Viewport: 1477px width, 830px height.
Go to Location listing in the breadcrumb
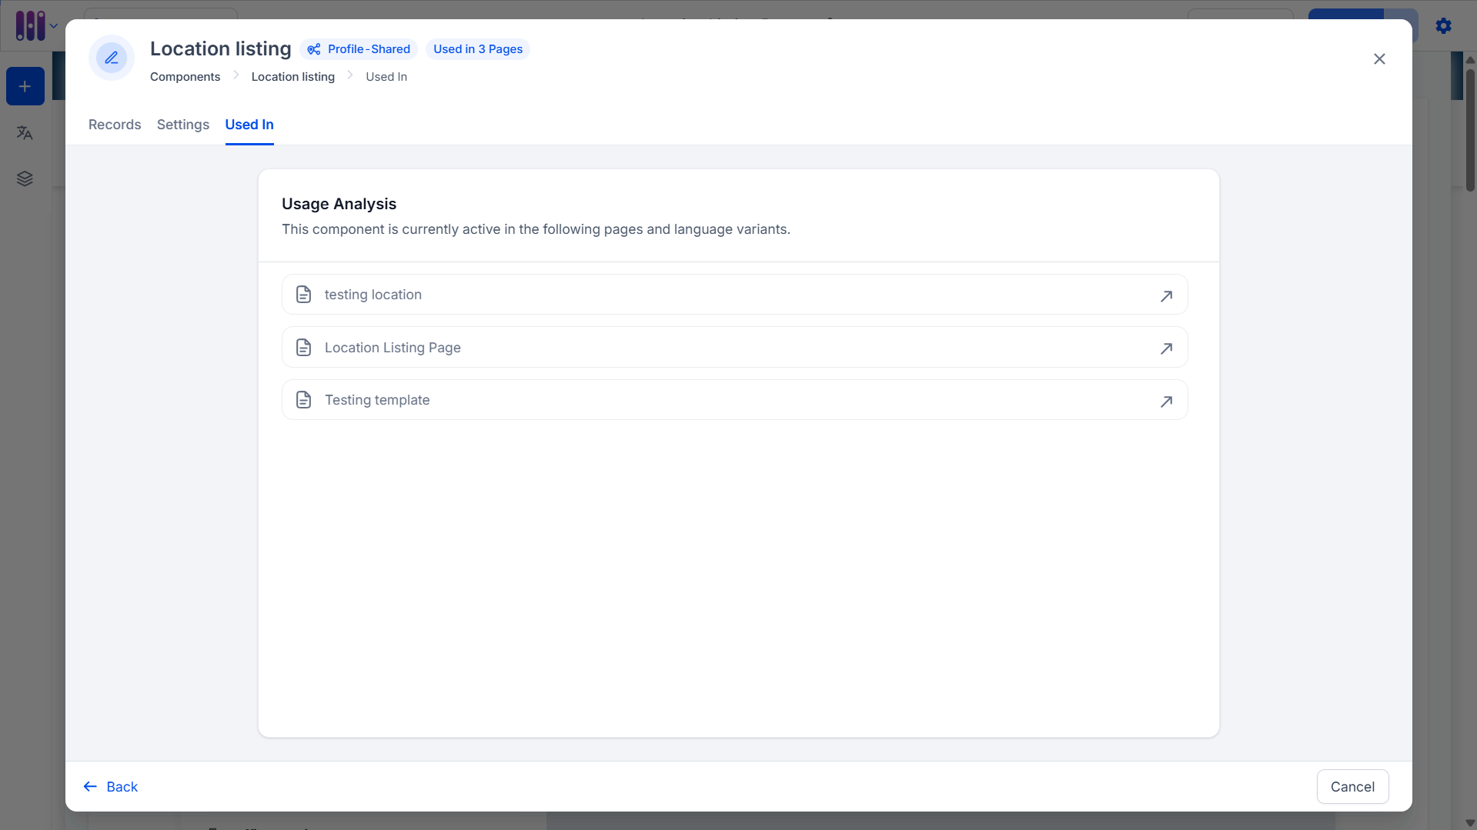[293, 77]
